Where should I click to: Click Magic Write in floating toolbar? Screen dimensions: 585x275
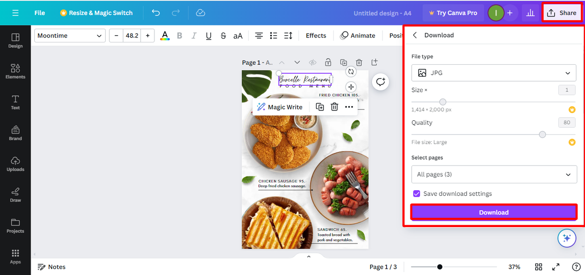click(280, 107)
